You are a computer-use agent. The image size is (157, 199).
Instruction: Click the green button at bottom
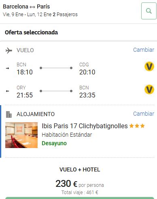(80, 198)
